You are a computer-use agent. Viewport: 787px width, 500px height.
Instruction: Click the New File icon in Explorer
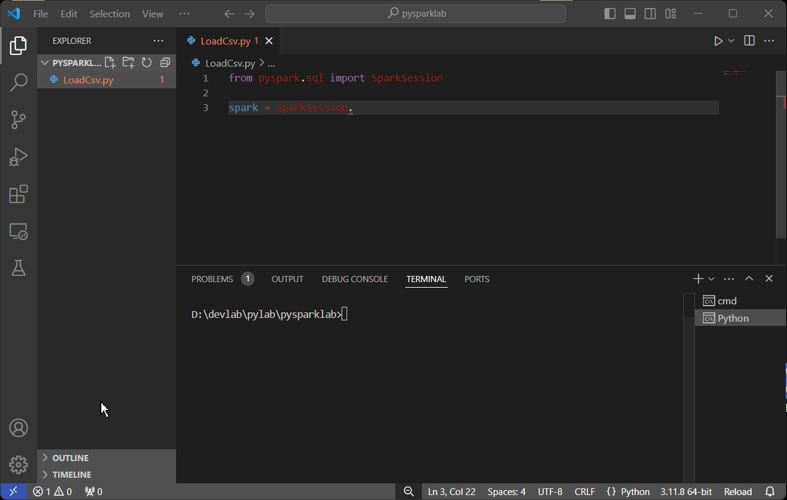pyautogui.click(x=110, y=62)
